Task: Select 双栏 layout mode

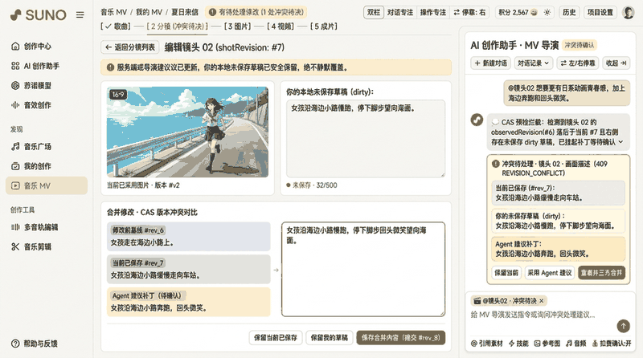Action: pos(374,12)
